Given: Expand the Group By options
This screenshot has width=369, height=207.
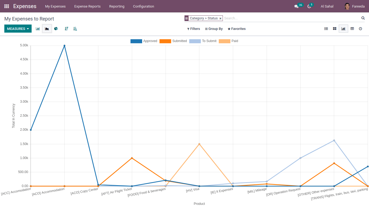Looking at the screenshot, I should tap(214, 29).
